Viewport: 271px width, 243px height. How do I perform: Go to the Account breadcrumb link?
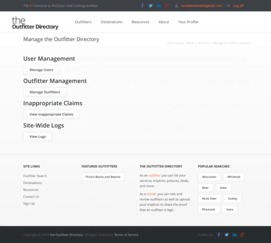coord(203,43)
